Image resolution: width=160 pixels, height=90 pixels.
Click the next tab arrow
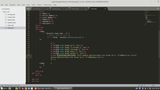pos(29,9)
